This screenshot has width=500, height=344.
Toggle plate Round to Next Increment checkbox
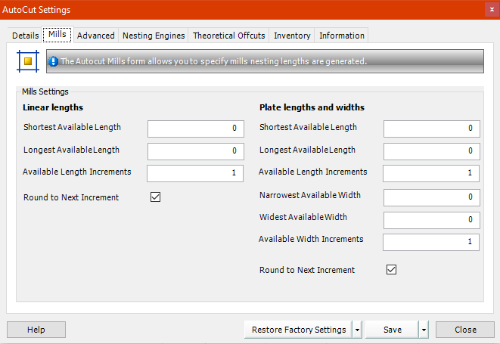click(x=391, y=269)
